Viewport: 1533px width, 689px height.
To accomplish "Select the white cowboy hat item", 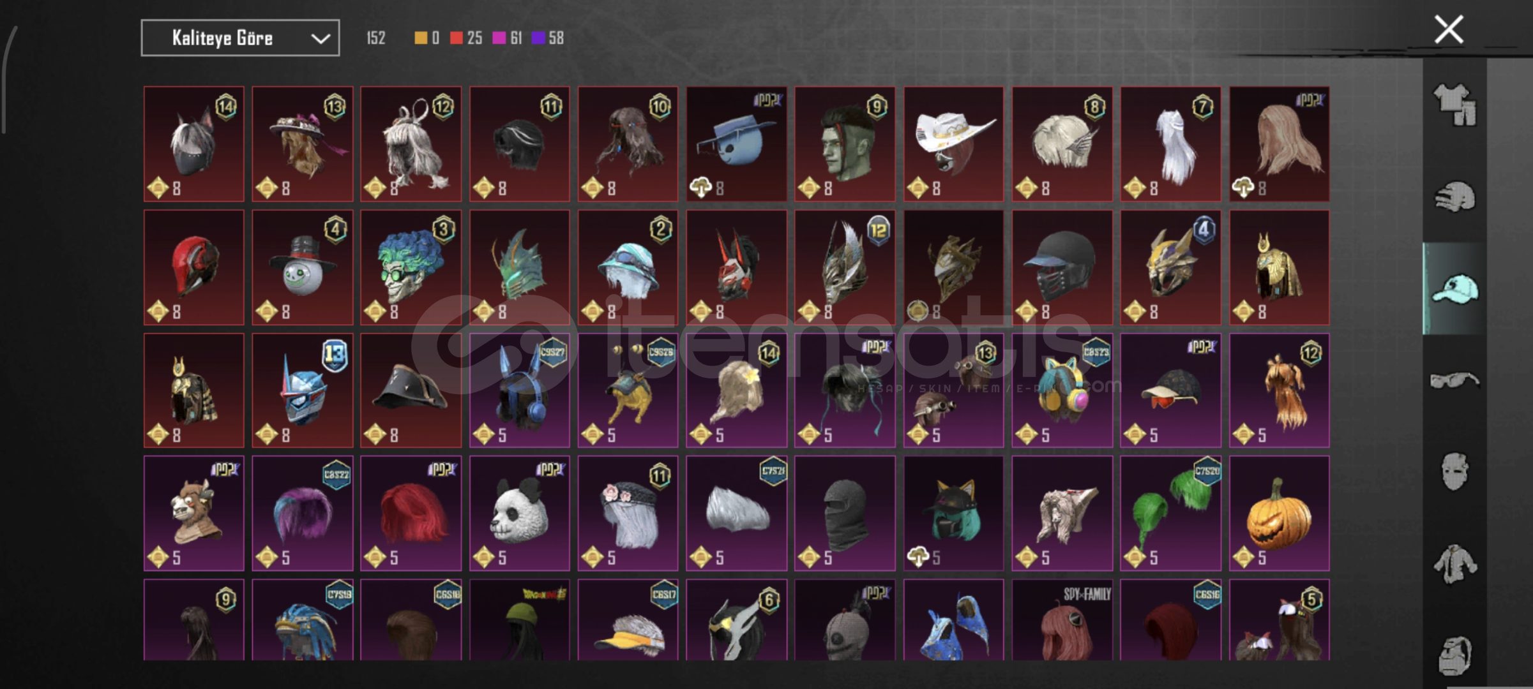I will (x=954, y=144).
